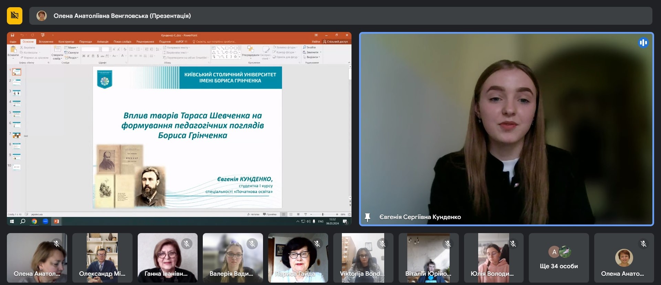Open the Створити слайд dropdown
This screenshot has width=661, height=285.
tap(57, 57)
